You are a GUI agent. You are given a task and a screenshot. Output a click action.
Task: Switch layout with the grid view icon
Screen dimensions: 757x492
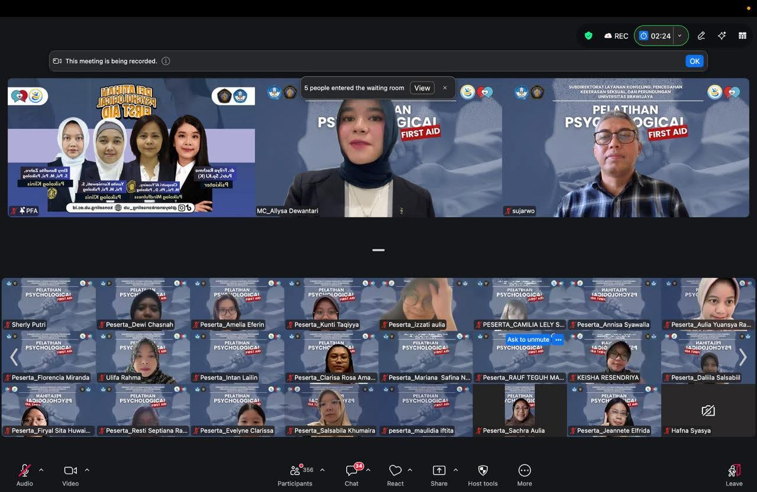[x=742, y=35]
